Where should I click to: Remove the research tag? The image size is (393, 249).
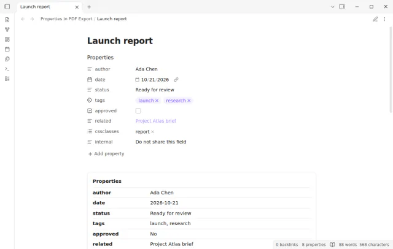pyautogui.click(x=189, y=101)
